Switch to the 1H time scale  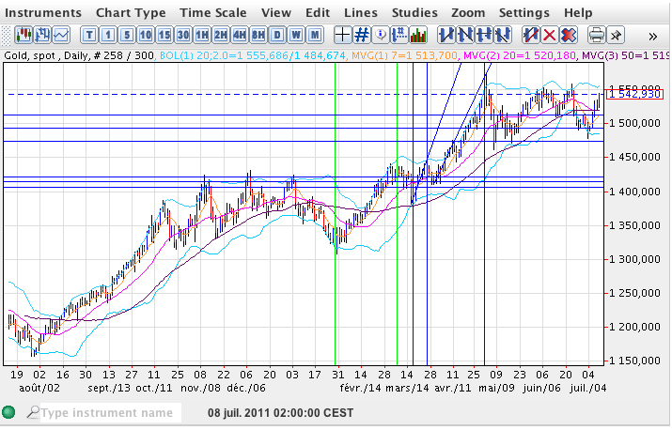point(202,35)
